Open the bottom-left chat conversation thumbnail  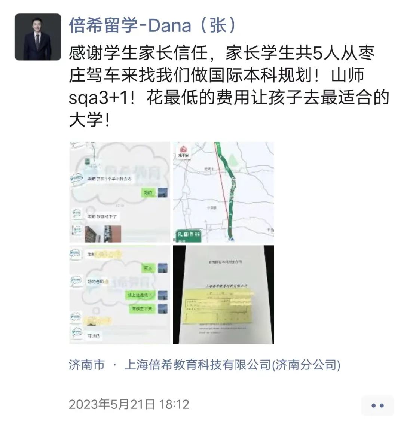[119, 295]
